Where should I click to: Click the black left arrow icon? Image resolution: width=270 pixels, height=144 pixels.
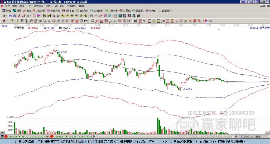pyautogui.click(x=54, y=16)
